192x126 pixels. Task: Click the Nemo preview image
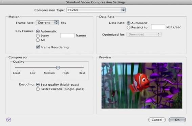[x=142, y=85]
